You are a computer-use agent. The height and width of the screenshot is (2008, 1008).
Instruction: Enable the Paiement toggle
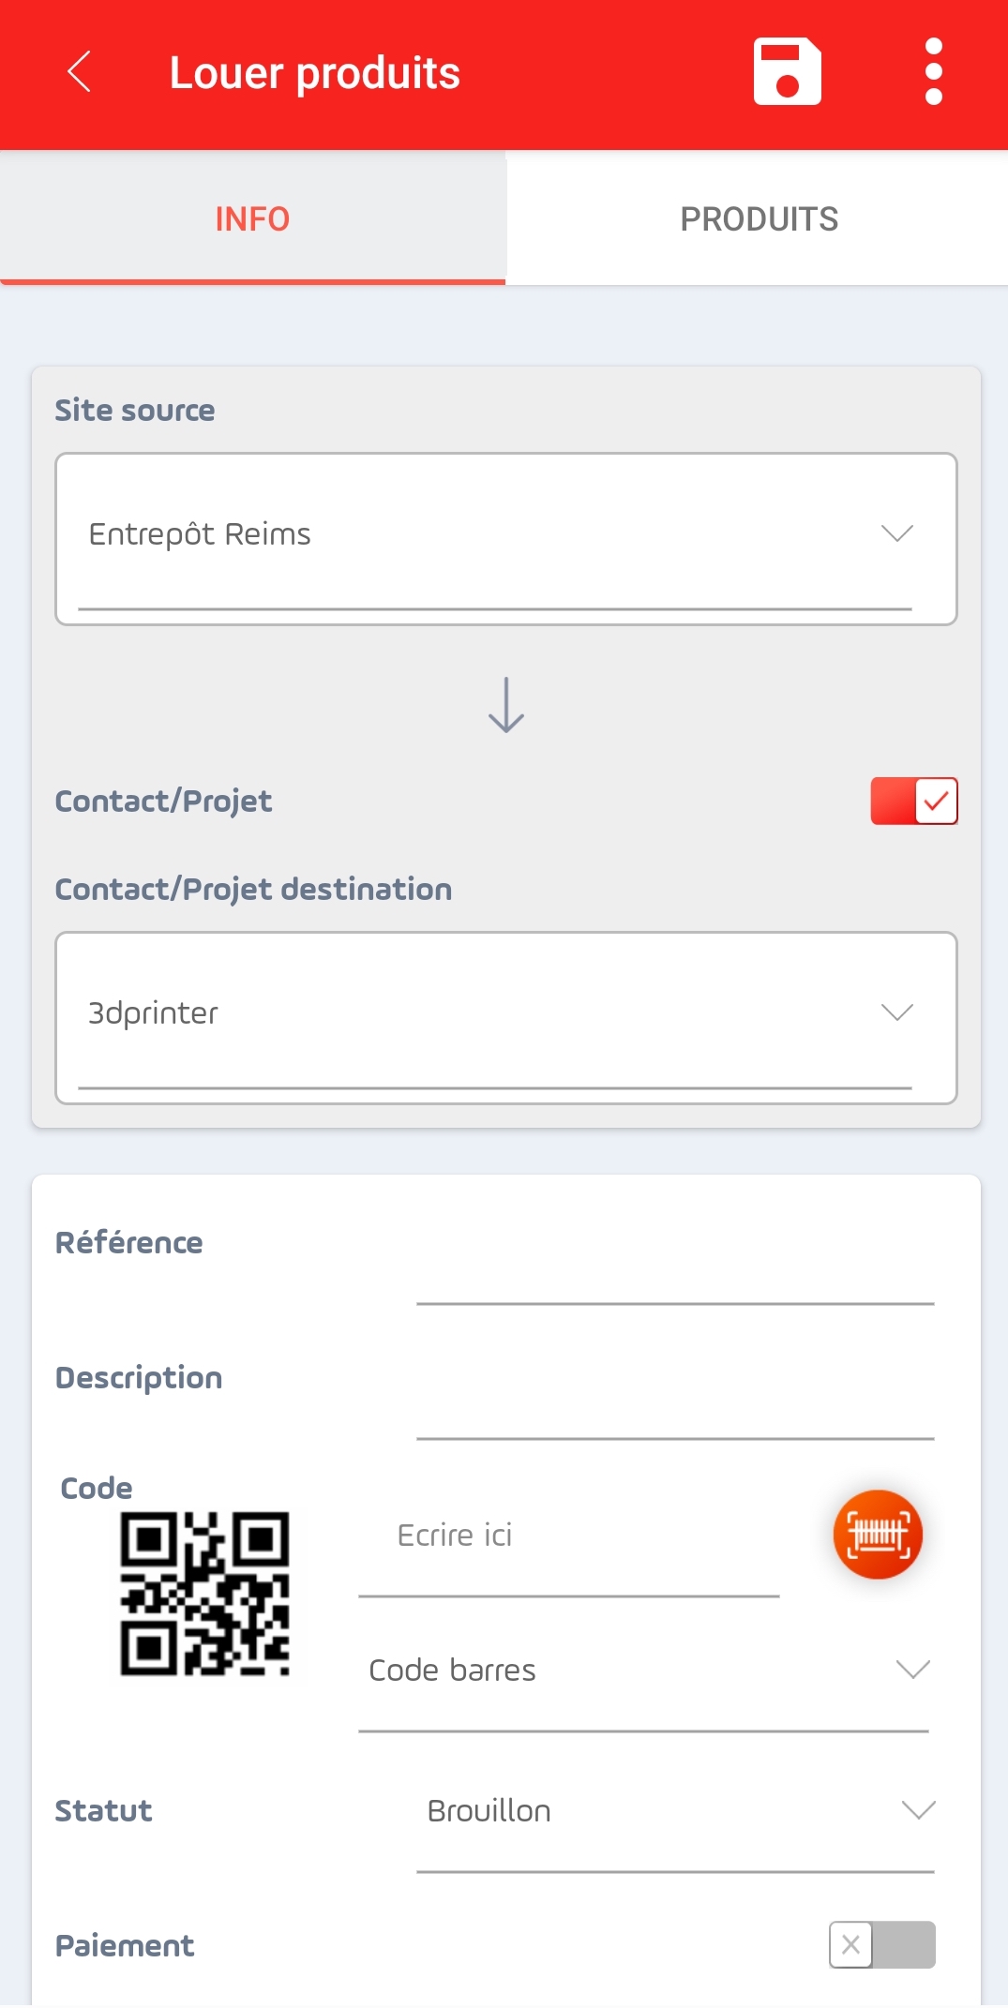pos(881,1944)
